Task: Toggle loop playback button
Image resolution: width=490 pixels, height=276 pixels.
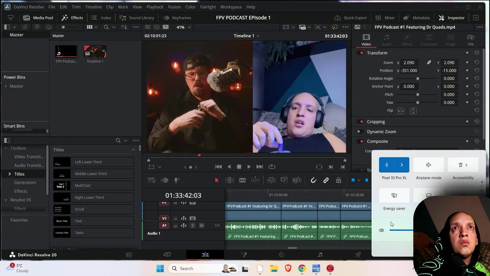Action: click(x=272, y=167)
